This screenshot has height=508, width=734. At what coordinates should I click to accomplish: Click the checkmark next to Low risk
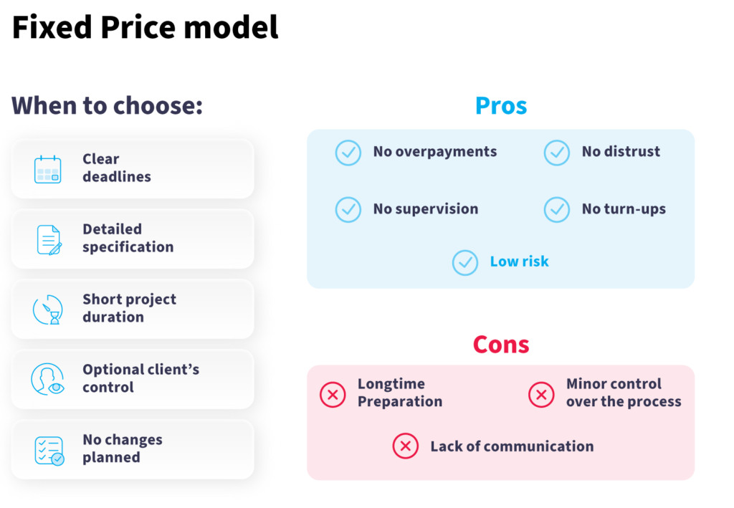point(465,262)
